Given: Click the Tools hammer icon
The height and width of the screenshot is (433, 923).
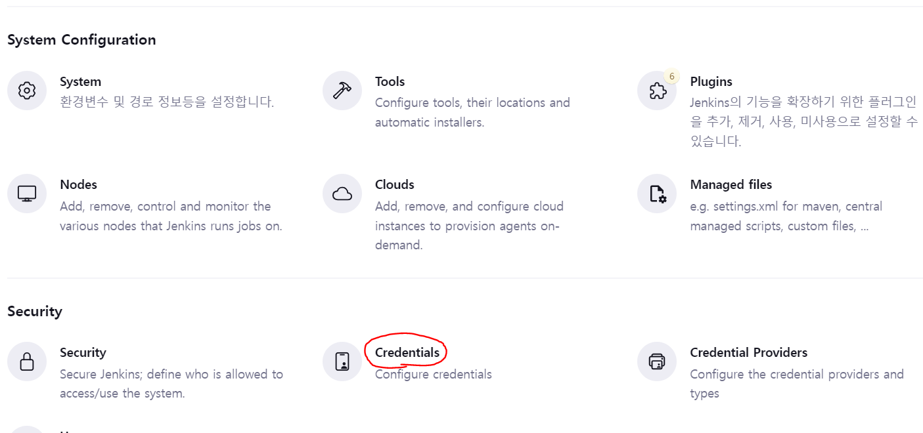Looking at the screenshot, I should (x=342, y=91).
